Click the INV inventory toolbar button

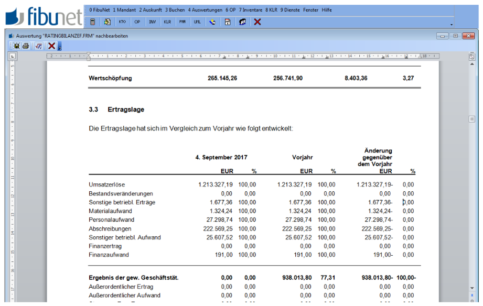tap(153, 22)
